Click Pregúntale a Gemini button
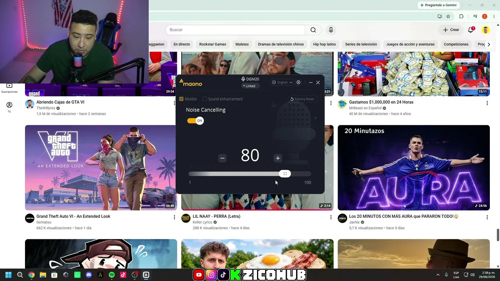The image size is (500, 281). [438, 5]
